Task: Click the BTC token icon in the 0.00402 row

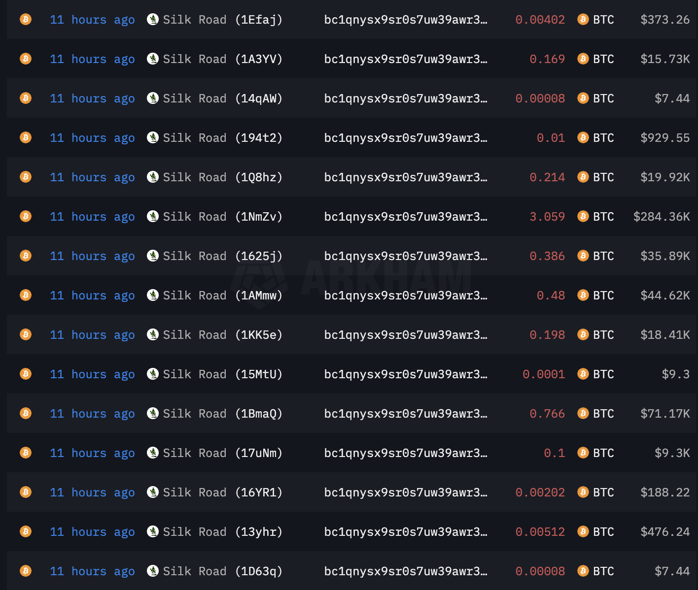Action: coord(583,19)
